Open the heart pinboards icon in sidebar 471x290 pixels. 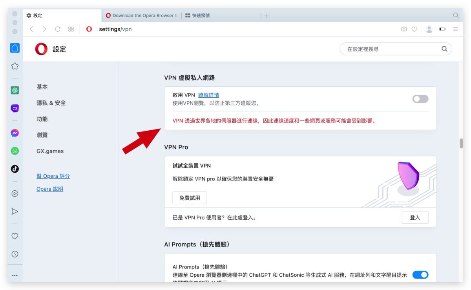click(15, 236)
